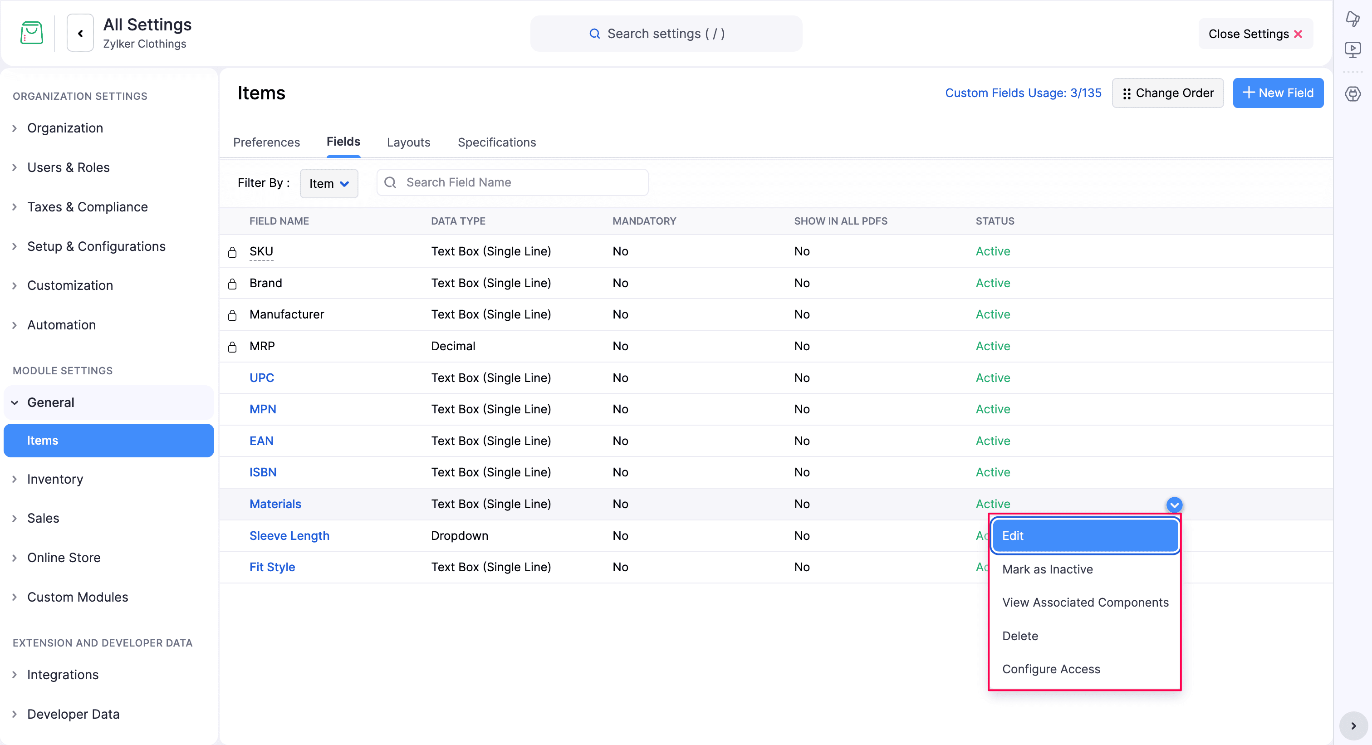The width and height of the screenshot is (1372, 745).
Task: Click the red X in Close Settings
Action: click(x=1298, y=34)
